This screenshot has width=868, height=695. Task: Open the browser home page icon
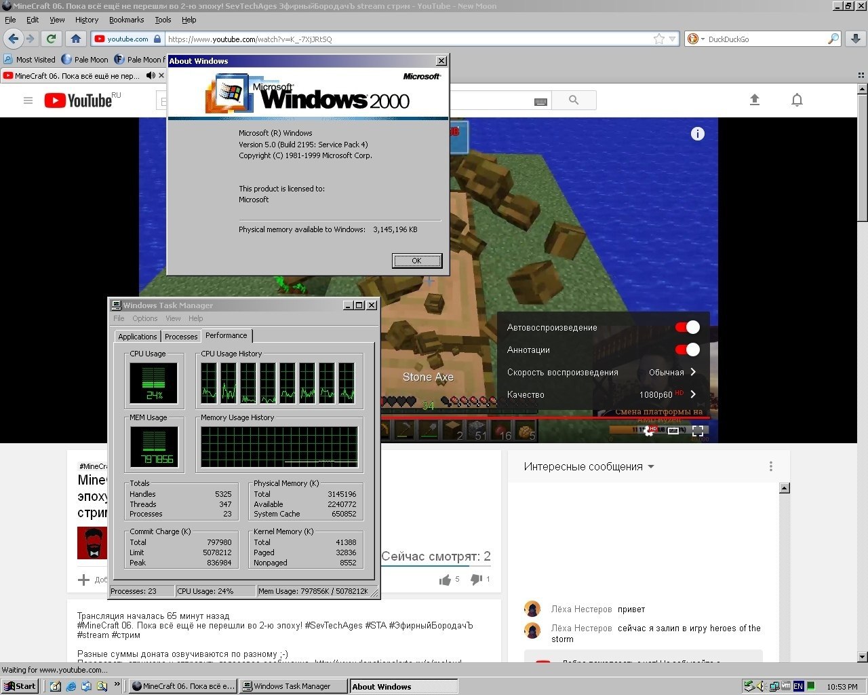pos(76,39)
